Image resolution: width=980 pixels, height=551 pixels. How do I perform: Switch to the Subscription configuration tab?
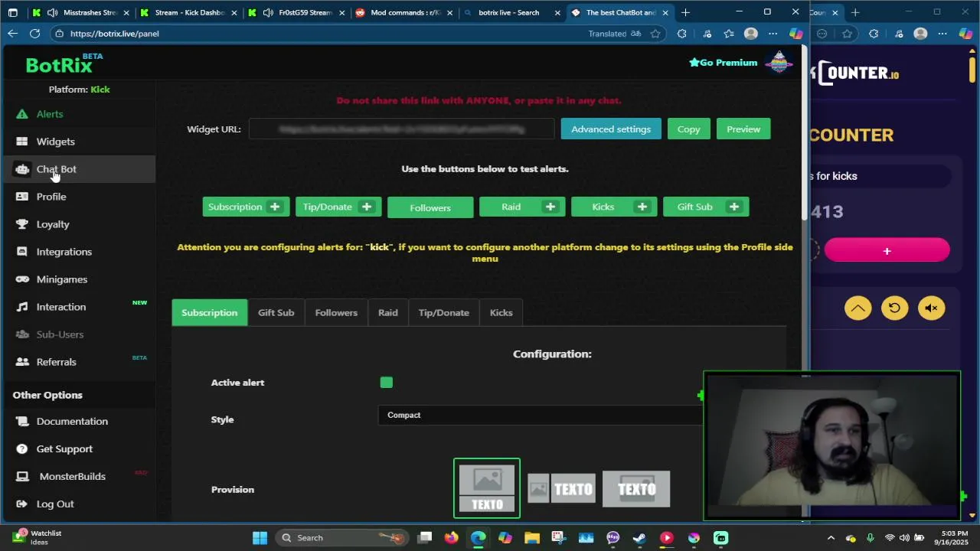(x=210, y=312)
